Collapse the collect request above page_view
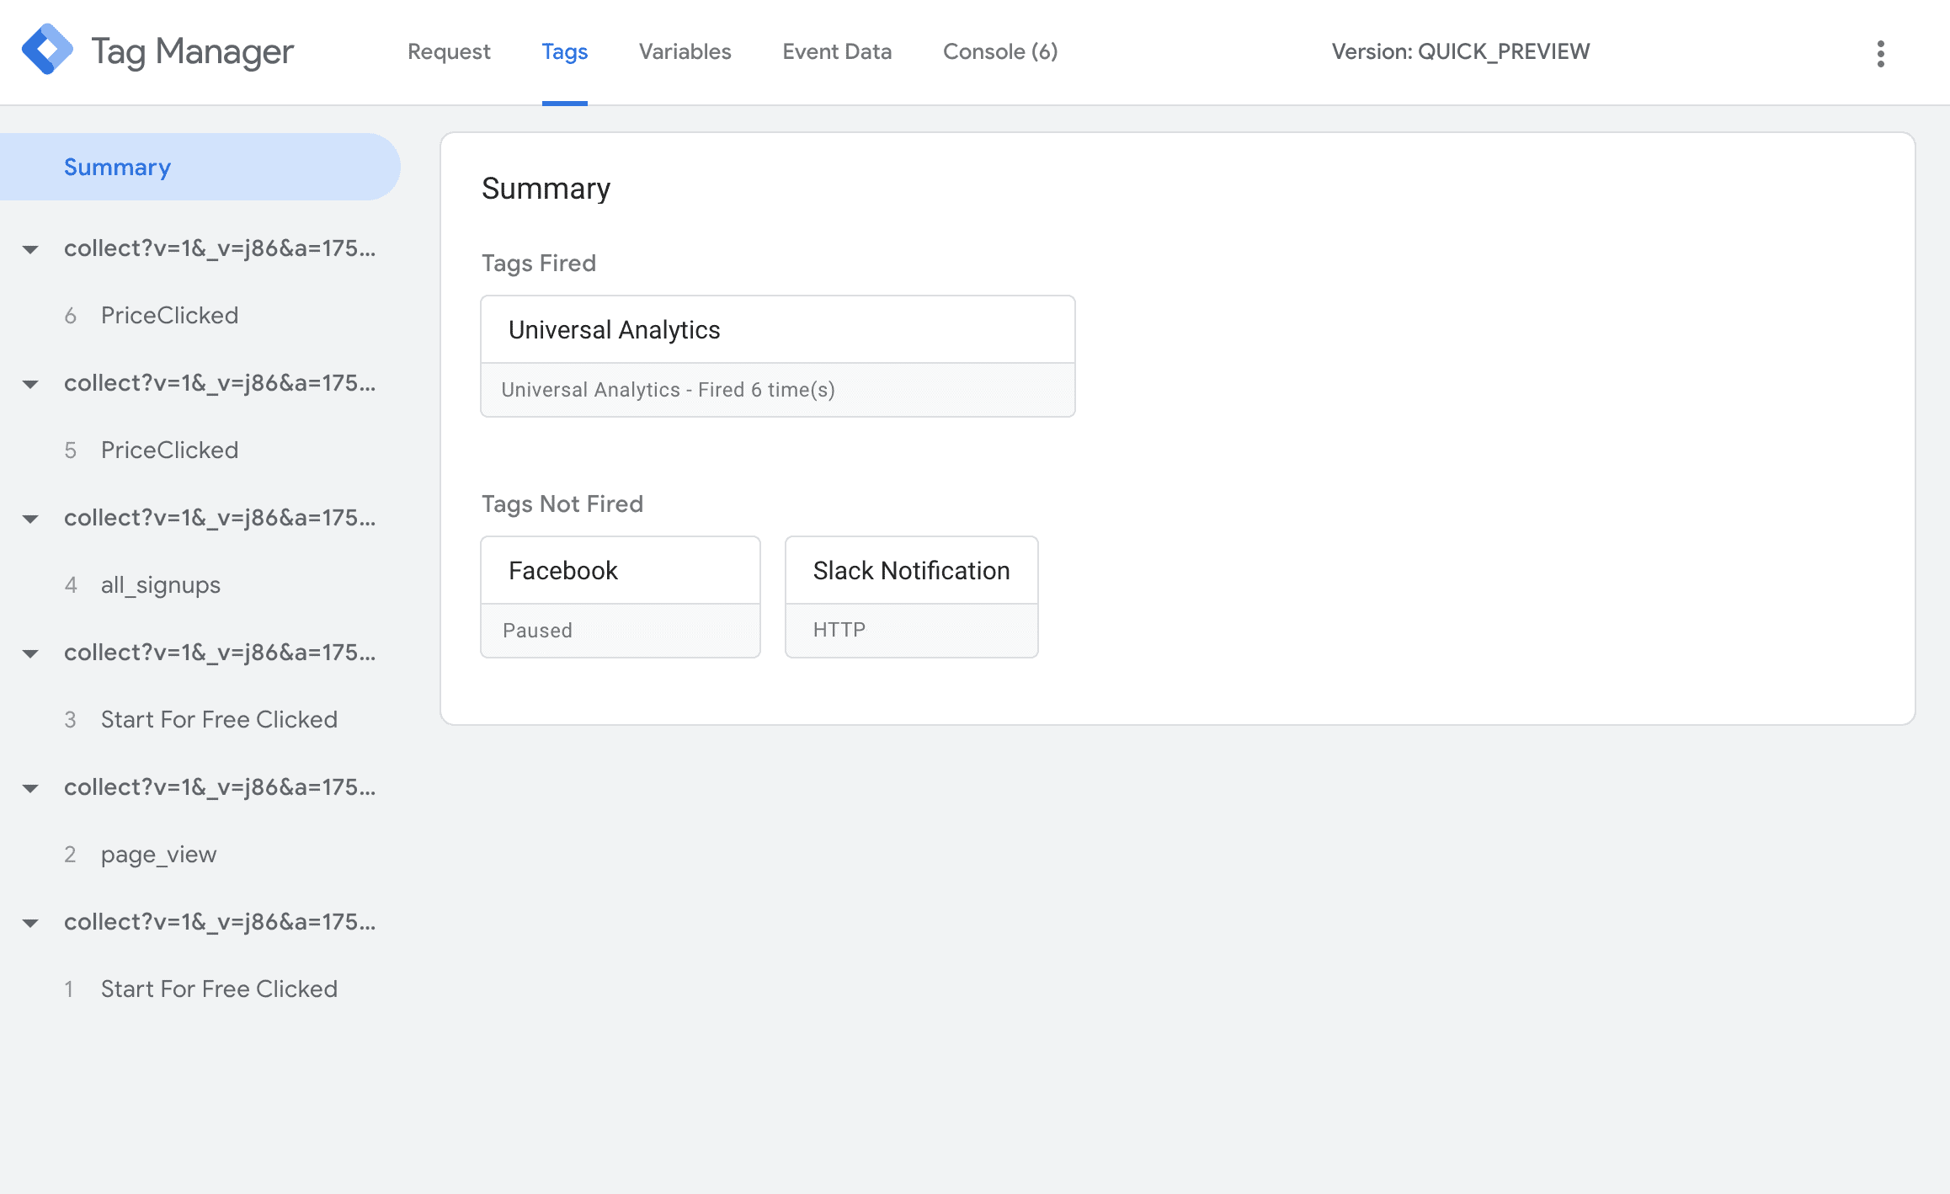 pyautogui.click(x=30, y=788)
